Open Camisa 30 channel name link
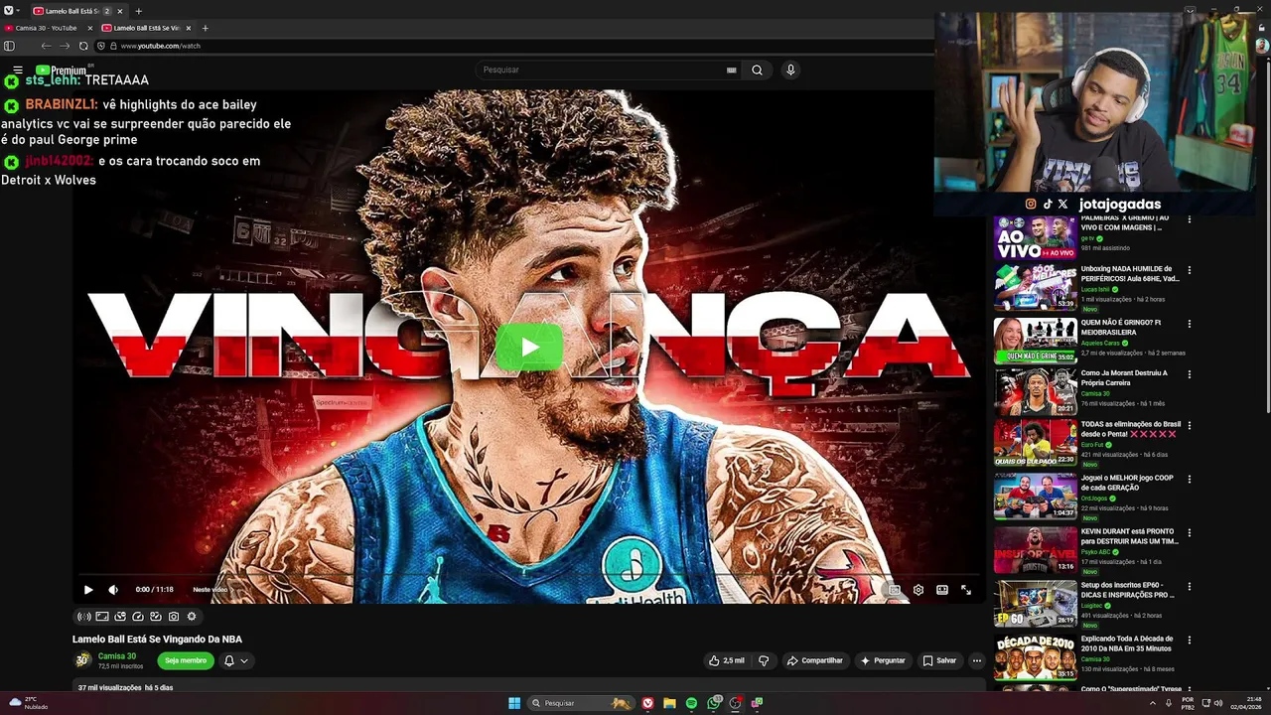1271x715 pixels. (x=117, y=656)
